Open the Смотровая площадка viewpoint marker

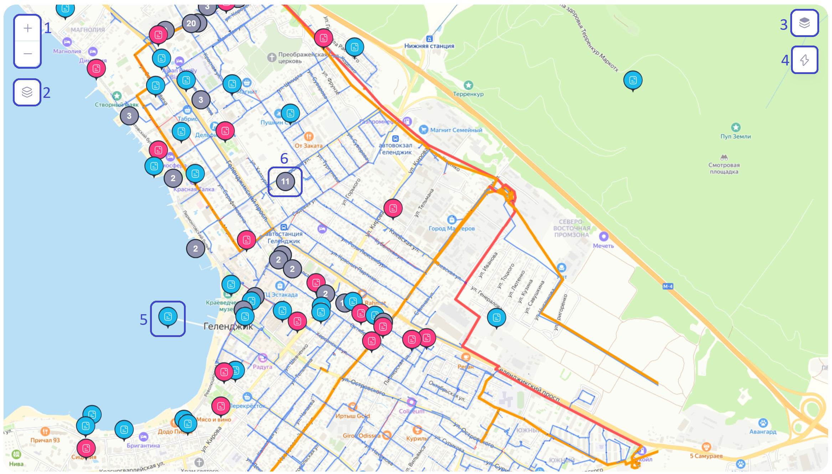pyautogui.click(x=724, y=157)
